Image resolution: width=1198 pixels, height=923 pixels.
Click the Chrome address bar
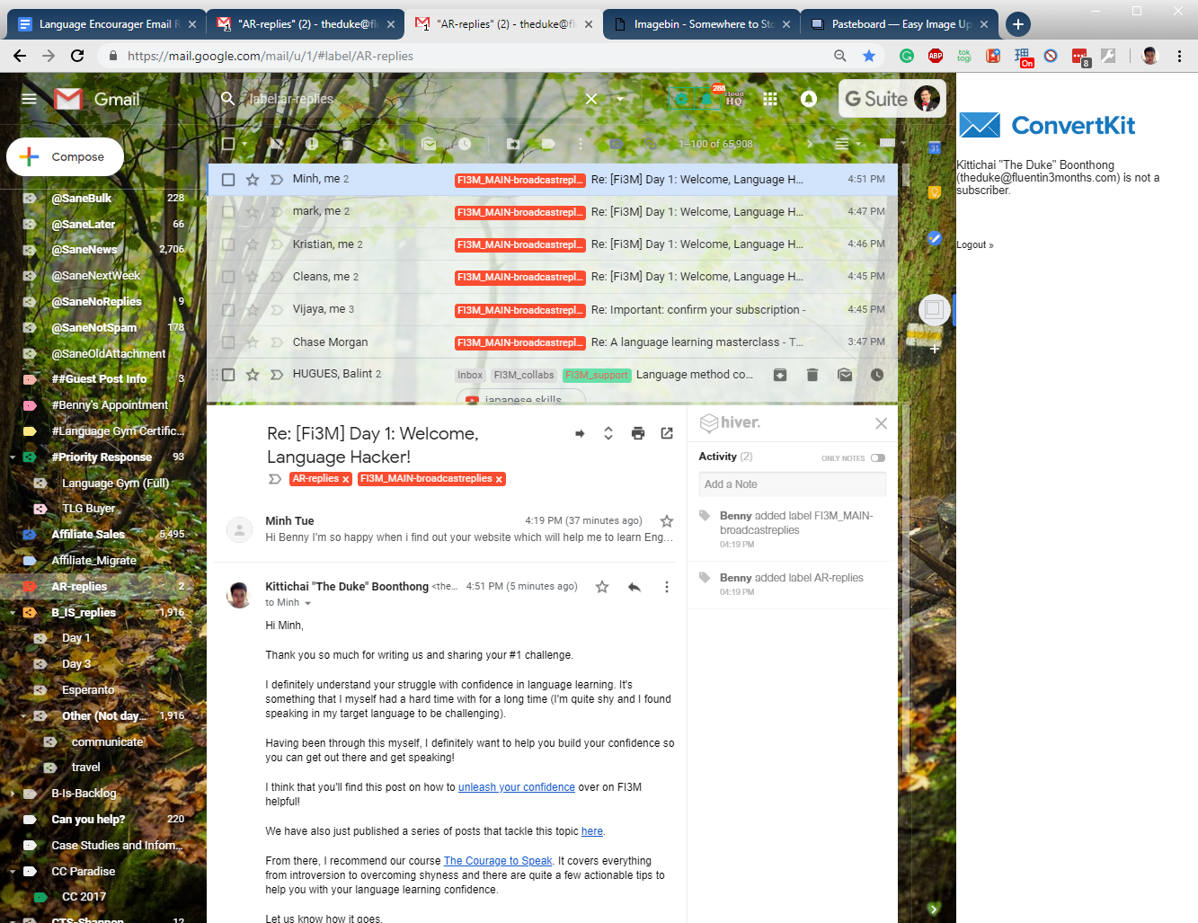(x=467, y=56)
